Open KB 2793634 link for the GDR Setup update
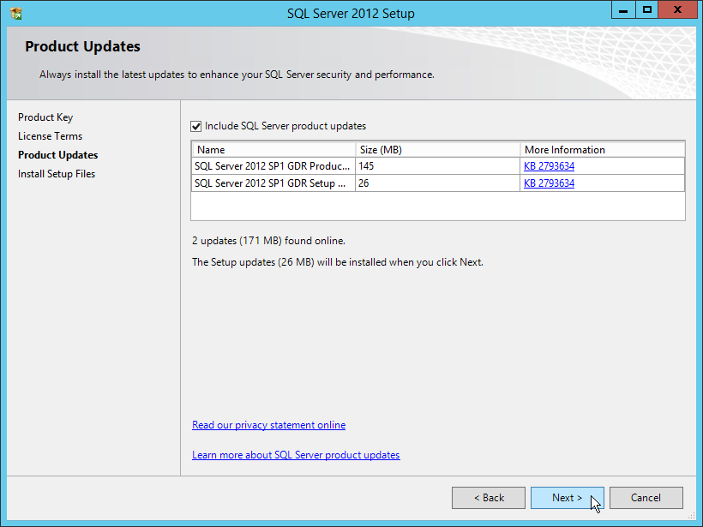The height and width of the screenshot is (527, 703). [548, 183]
